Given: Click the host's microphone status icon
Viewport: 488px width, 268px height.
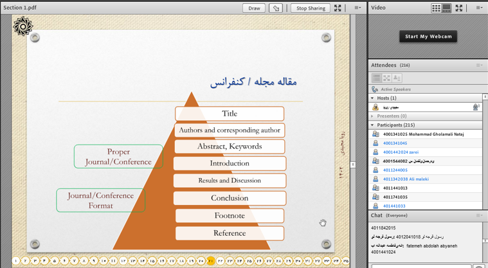Looking at the screenshot, I should [x=476, y=107].
